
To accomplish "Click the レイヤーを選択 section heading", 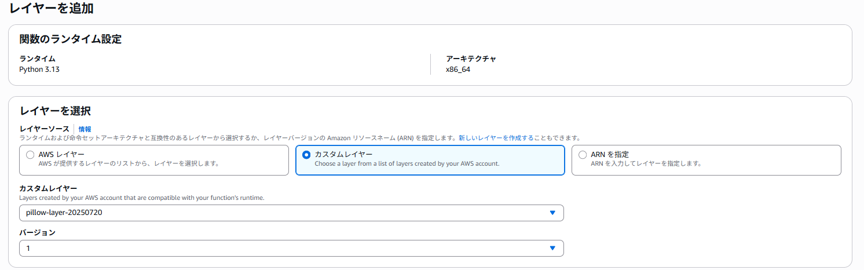I will [55, 111].
